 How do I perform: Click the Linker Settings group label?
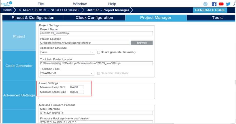48,83
